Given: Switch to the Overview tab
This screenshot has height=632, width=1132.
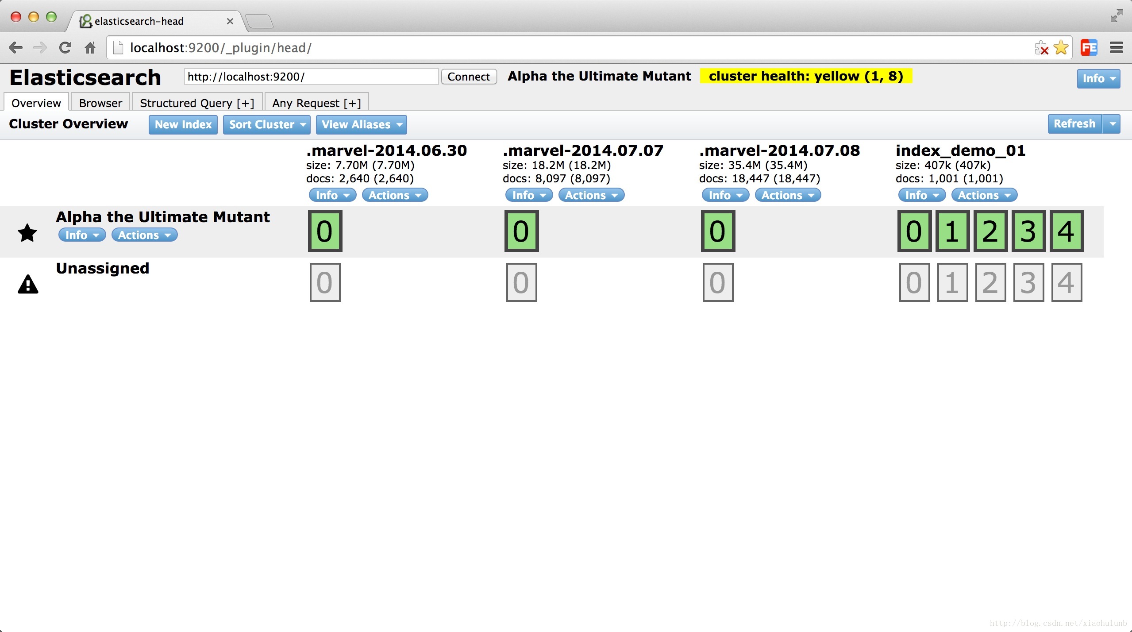Looking at the screenshot, I should pyautogui.click(x=36, y=103).
